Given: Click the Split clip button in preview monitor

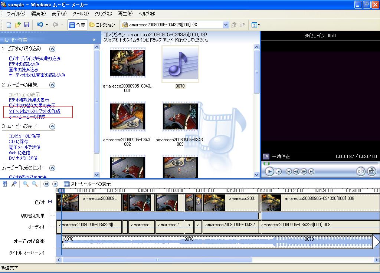Looking at the screenshot, I should 361,171.
